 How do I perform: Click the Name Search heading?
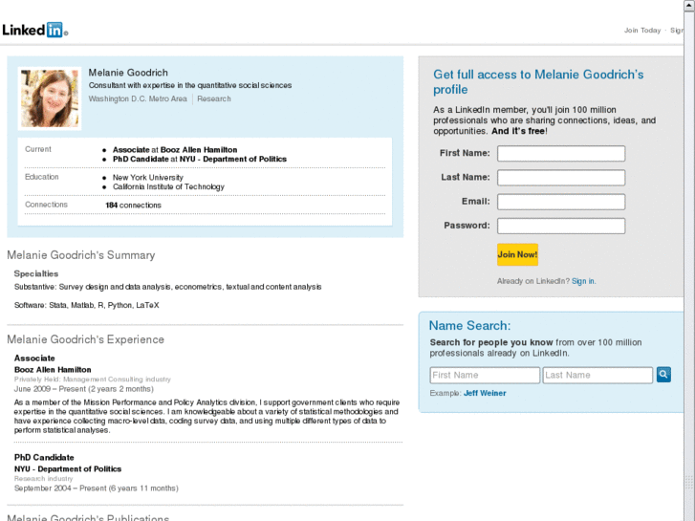point(469,325)
